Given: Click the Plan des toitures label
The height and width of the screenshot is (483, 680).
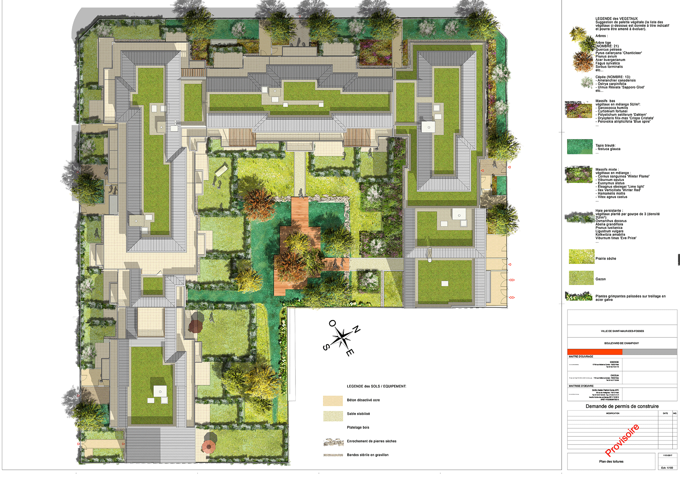Looking at the screenshot, I should (611, 462).
